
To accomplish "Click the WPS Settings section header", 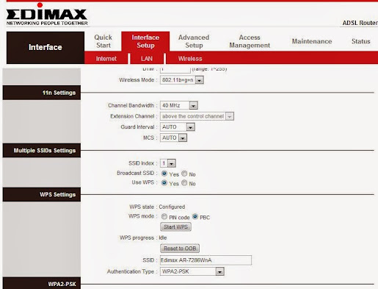I will pos(42,194).
